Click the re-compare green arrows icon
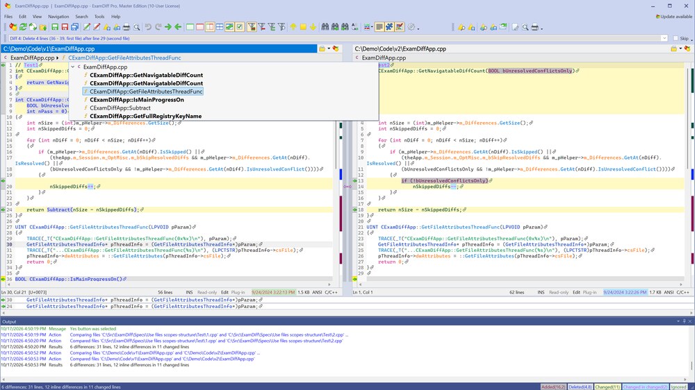The height and width of the screenshot is (390, 695). [x=23, y=27]
